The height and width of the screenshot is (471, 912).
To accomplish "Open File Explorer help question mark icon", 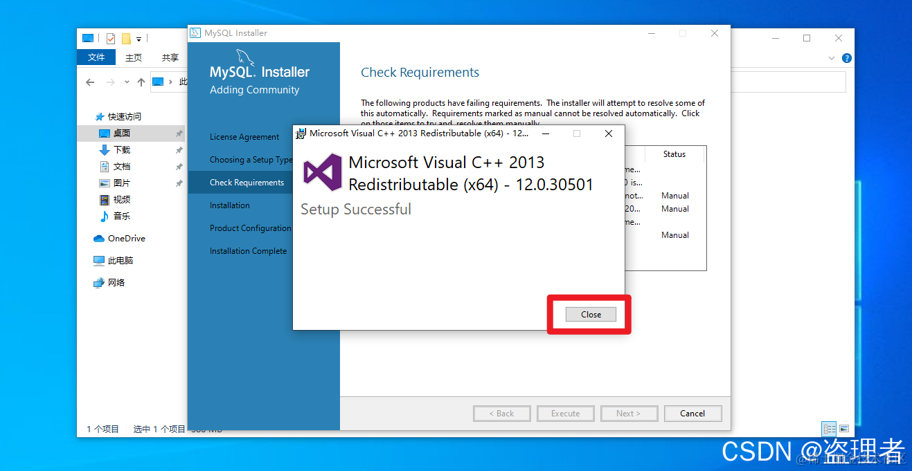I will coord(846,59).
